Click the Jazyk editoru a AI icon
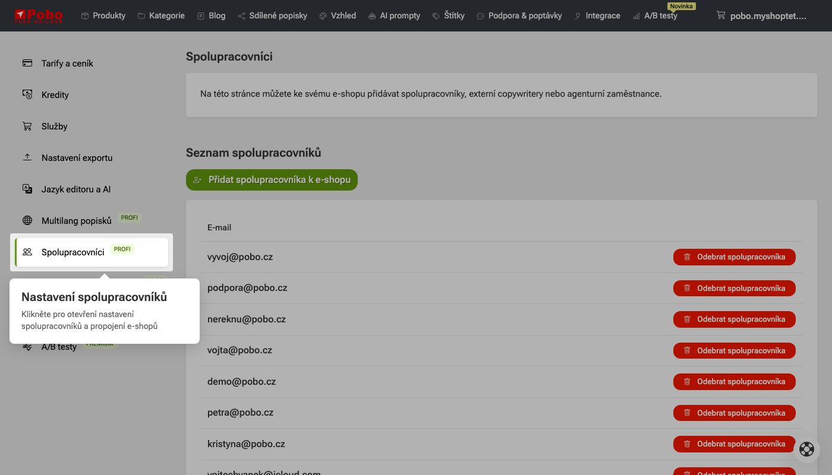 pos(27,189)
